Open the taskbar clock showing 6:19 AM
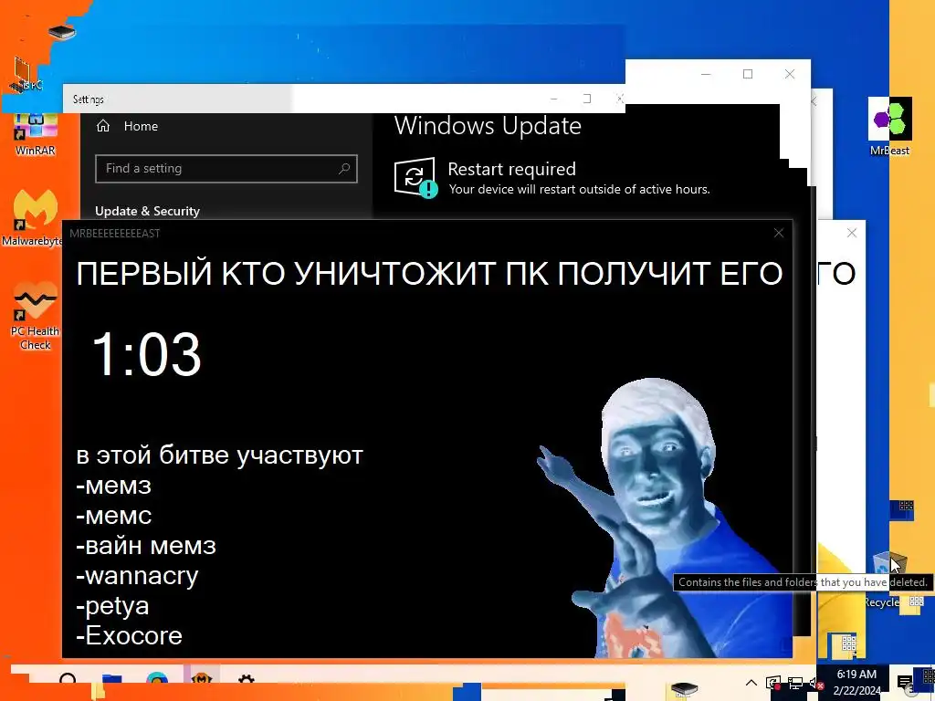 click(856, 683)
